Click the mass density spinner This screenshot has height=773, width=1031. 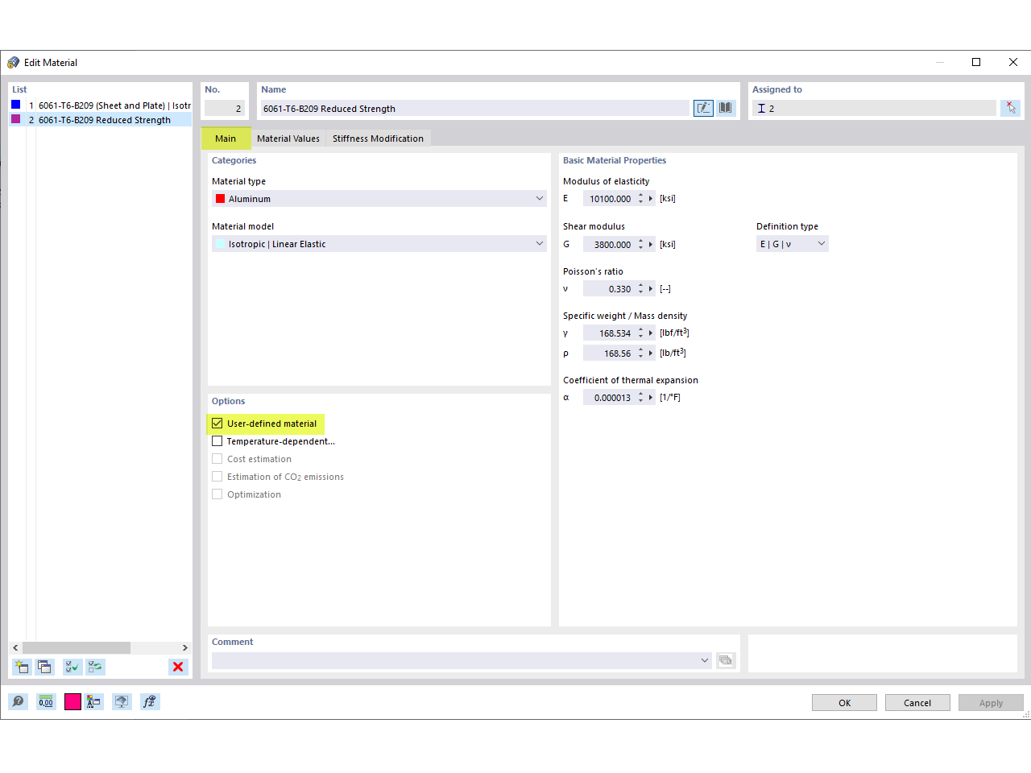click(x=641, y=353)
